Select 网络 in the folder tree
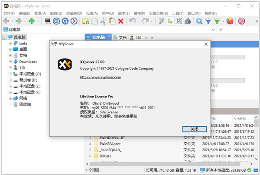Viewport: 260px width, 175px height. 23,98
